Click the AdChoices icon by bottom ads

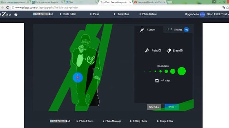point(69,121)
